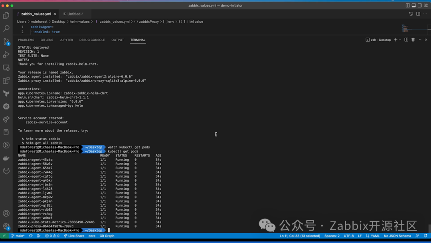The height and width of the screenshot is (243, 431).
Task: Split the editor to the right
Action: [418, 14]
